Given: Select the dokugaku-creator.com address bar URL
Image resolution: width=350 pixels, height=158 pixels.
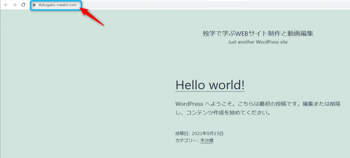Looking at the screenshot, I should (57, 5).
